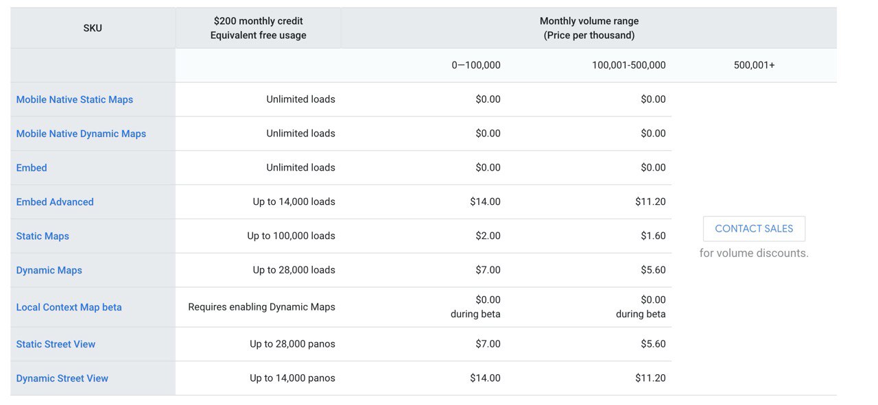Click the 'Up to 14,000 panos' cell
The image size is (878, 405).
(x=259, y=378)
